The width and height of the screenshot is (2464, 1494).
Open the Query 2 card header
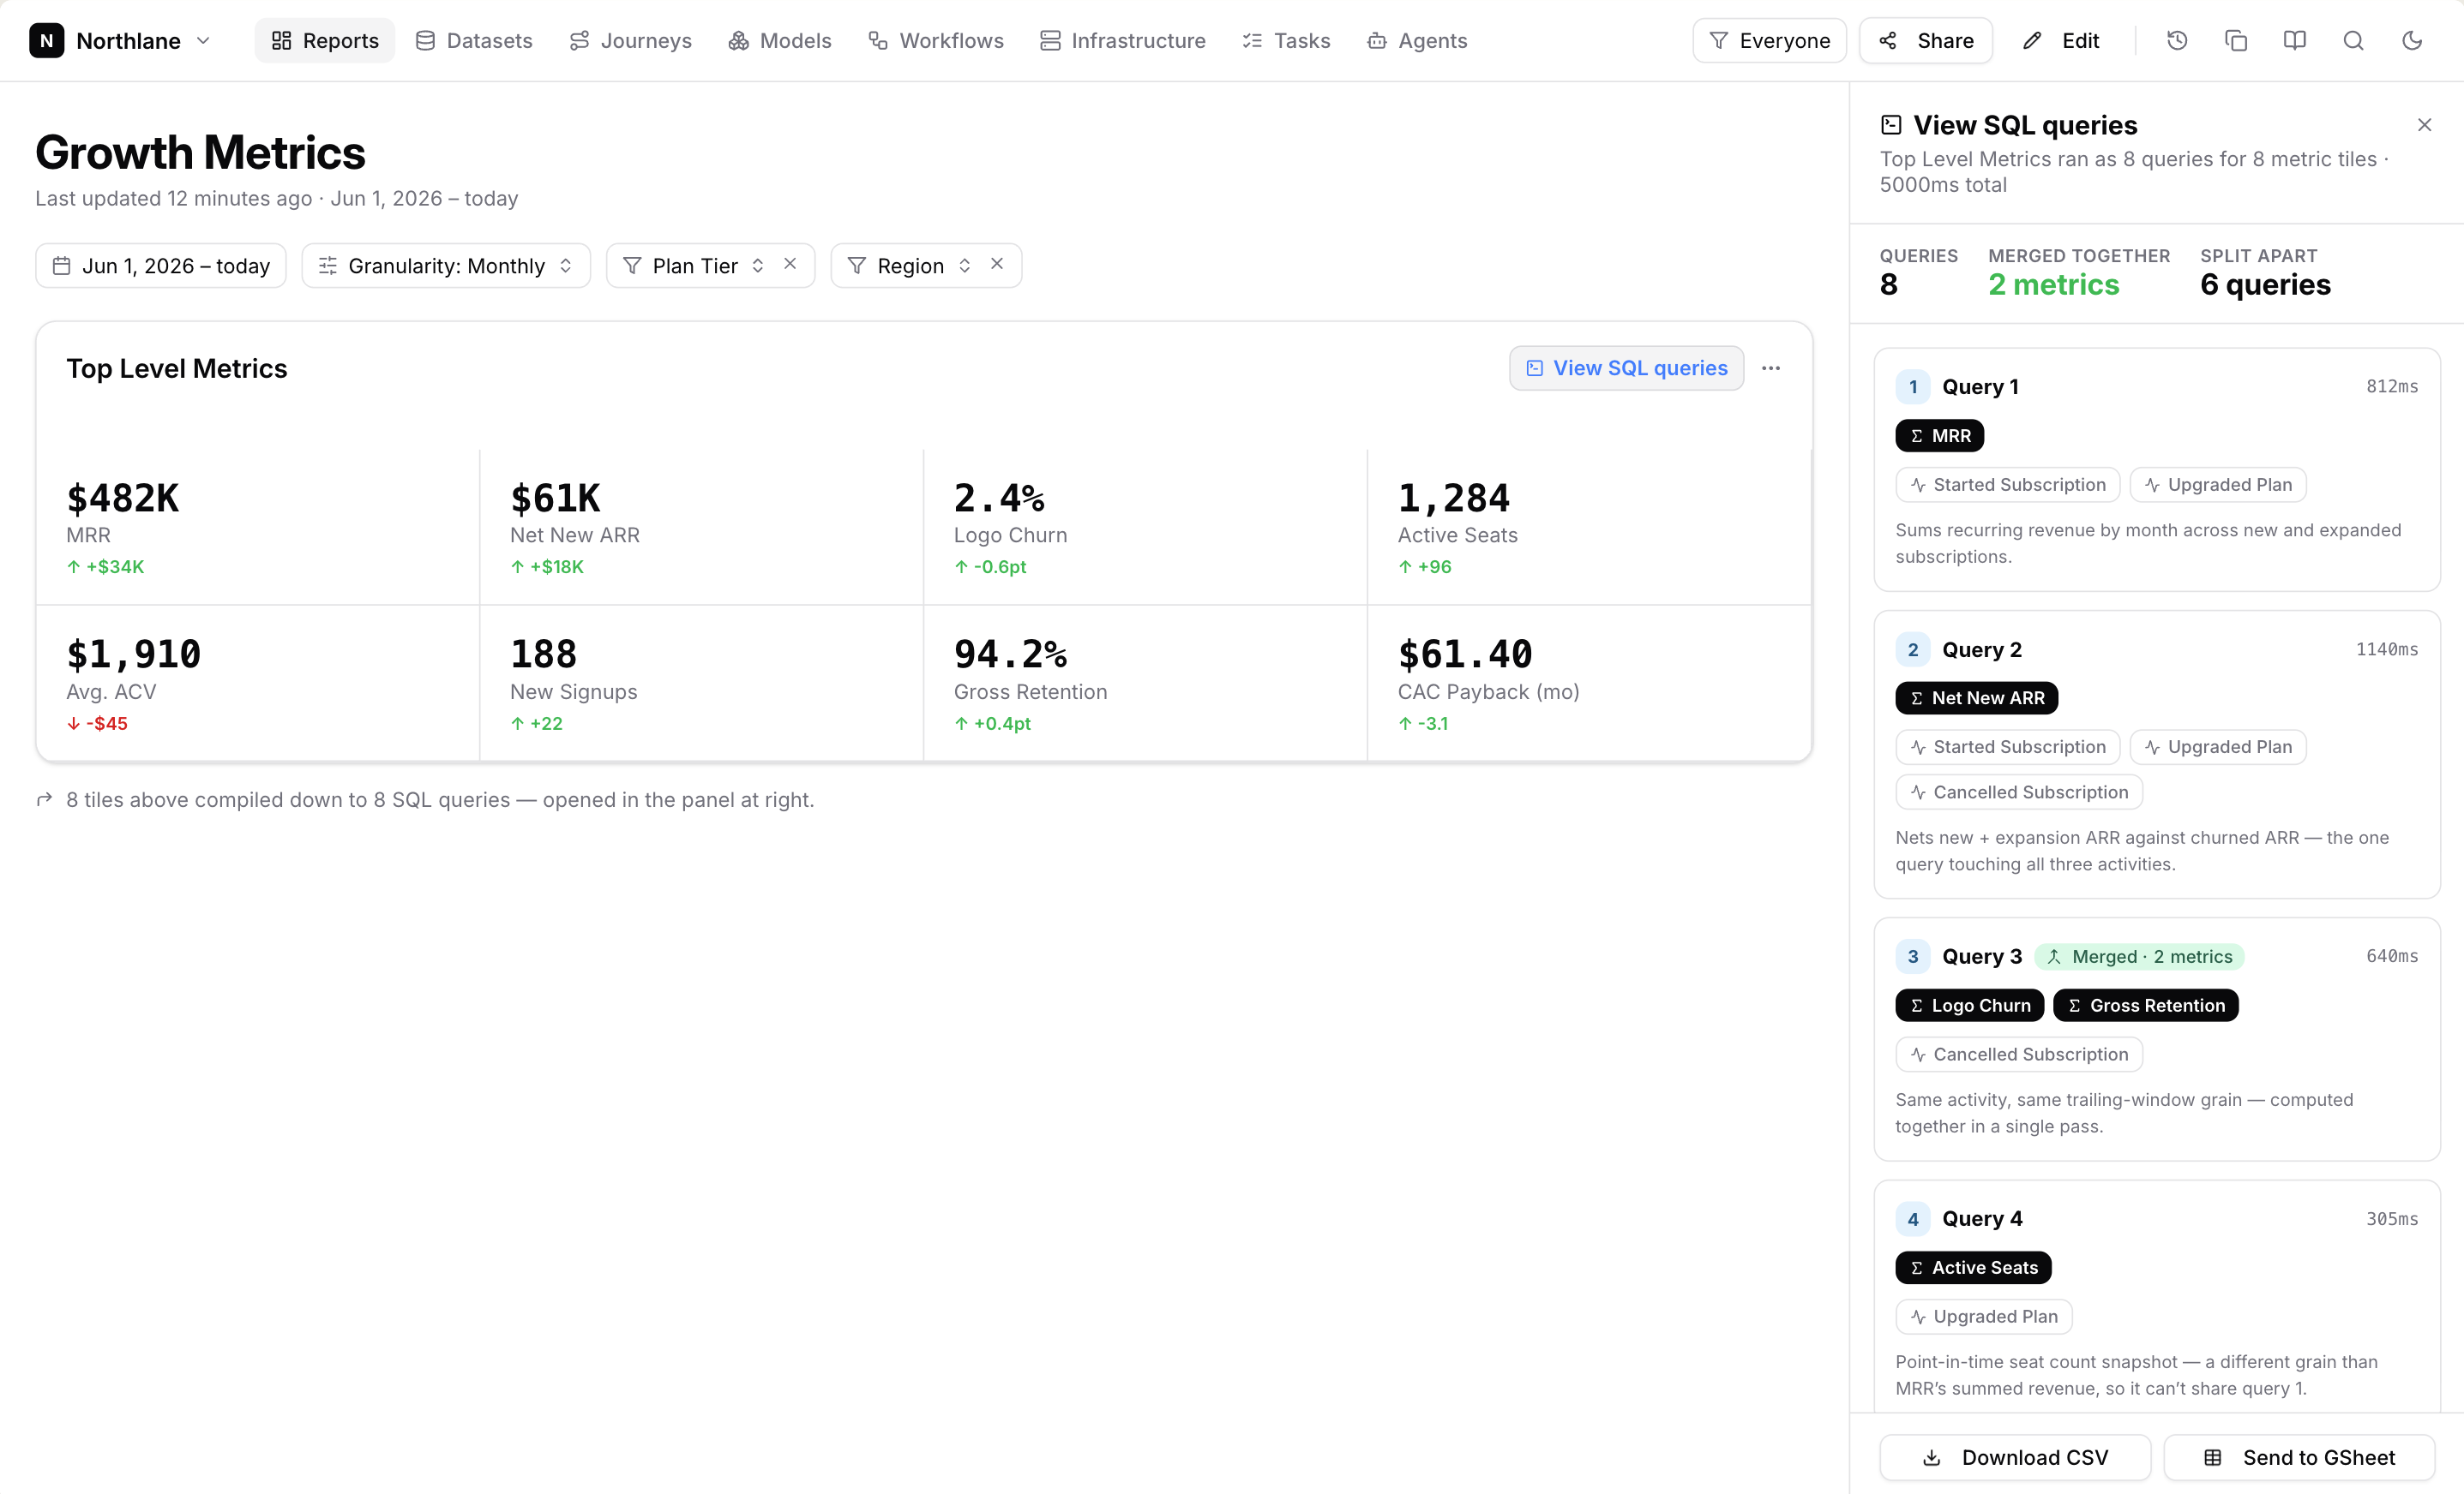click(2157, 649)
